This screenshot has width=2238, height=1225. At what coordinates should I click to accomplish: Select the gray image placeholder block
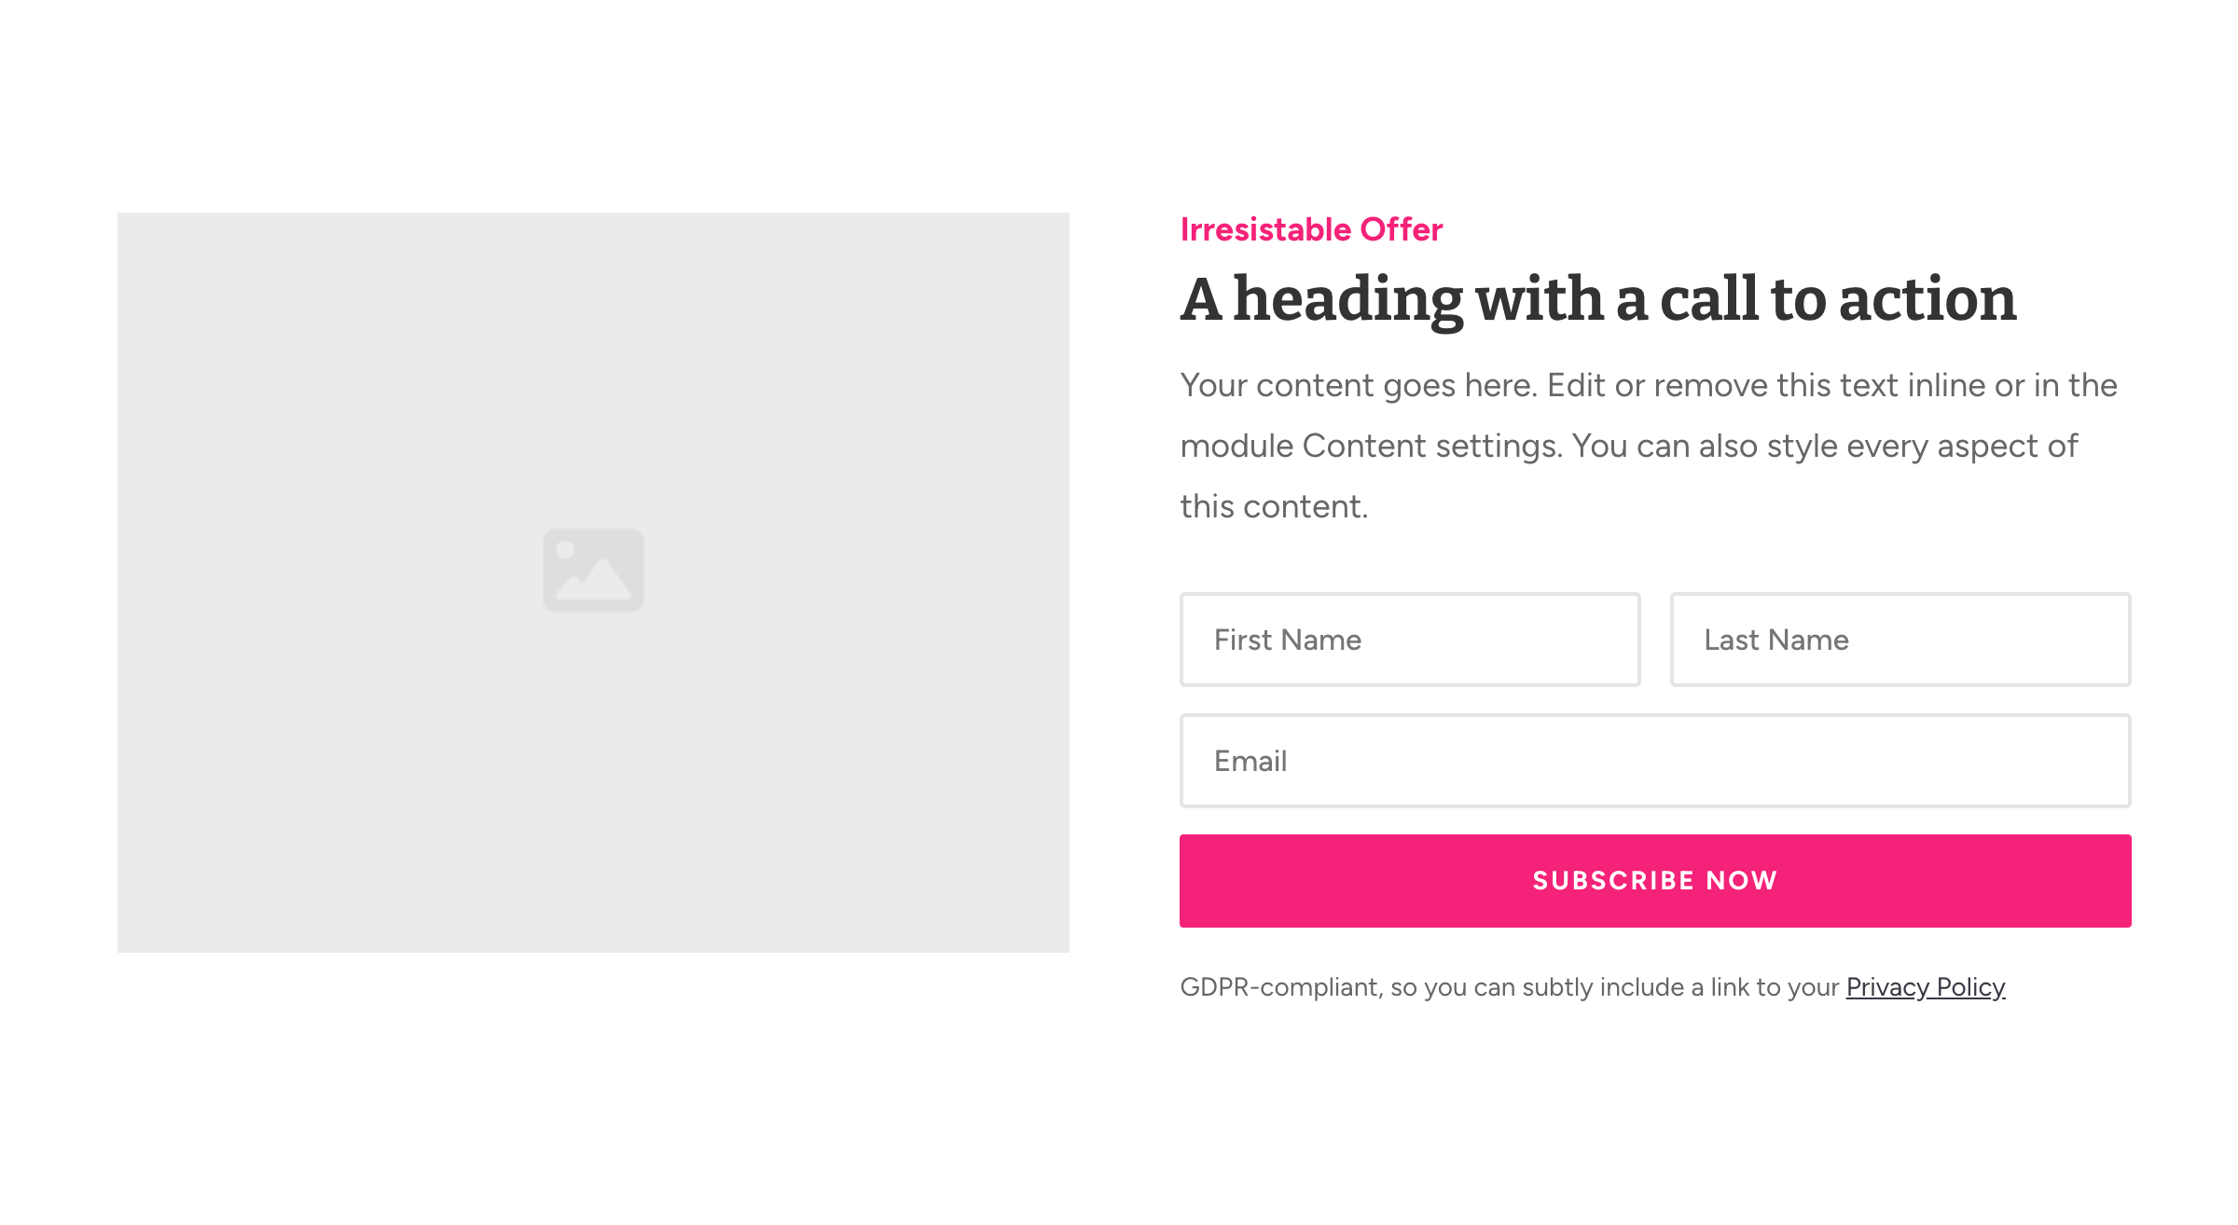(593, 583)
